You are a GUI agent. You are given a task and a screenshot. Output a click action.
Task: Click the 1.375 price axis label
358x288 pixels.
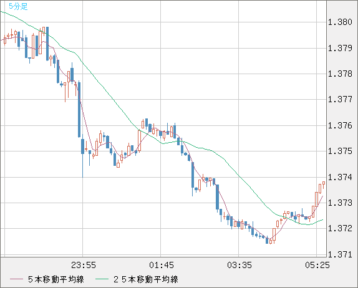[340, 151]
